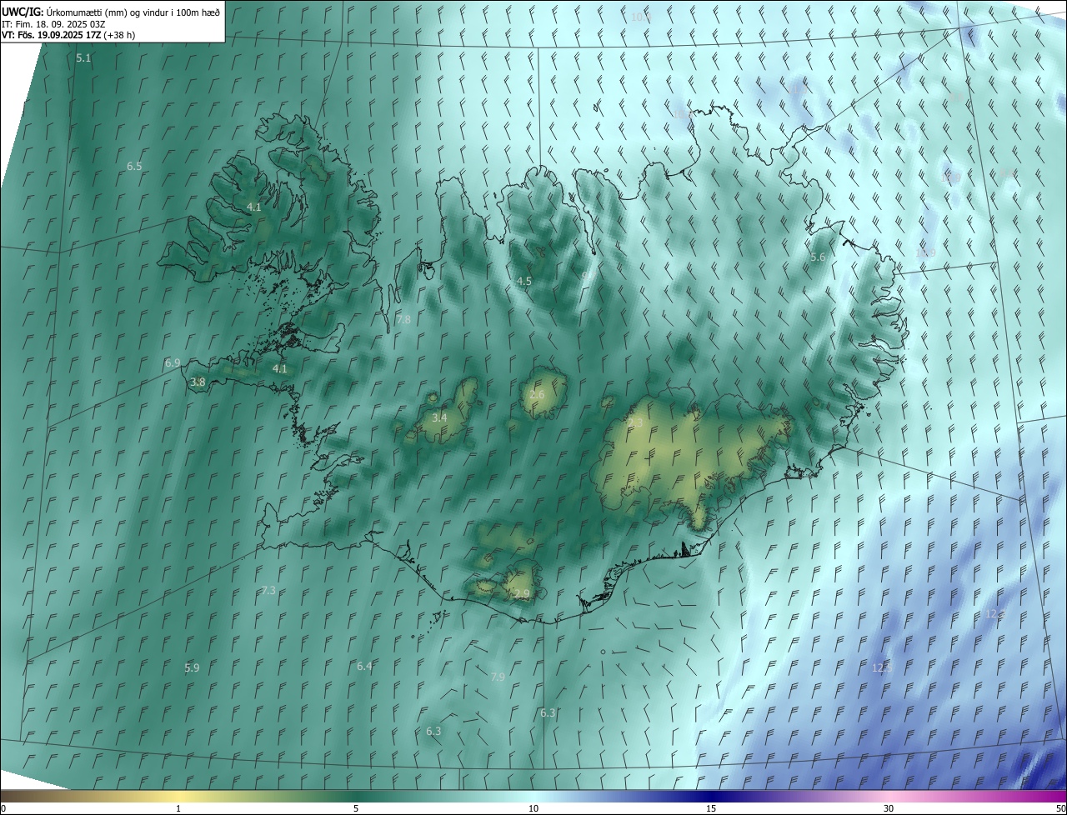Click the 12.5 value label
The height and width of the screenshot is (815, 1067).
coord(882,668)
